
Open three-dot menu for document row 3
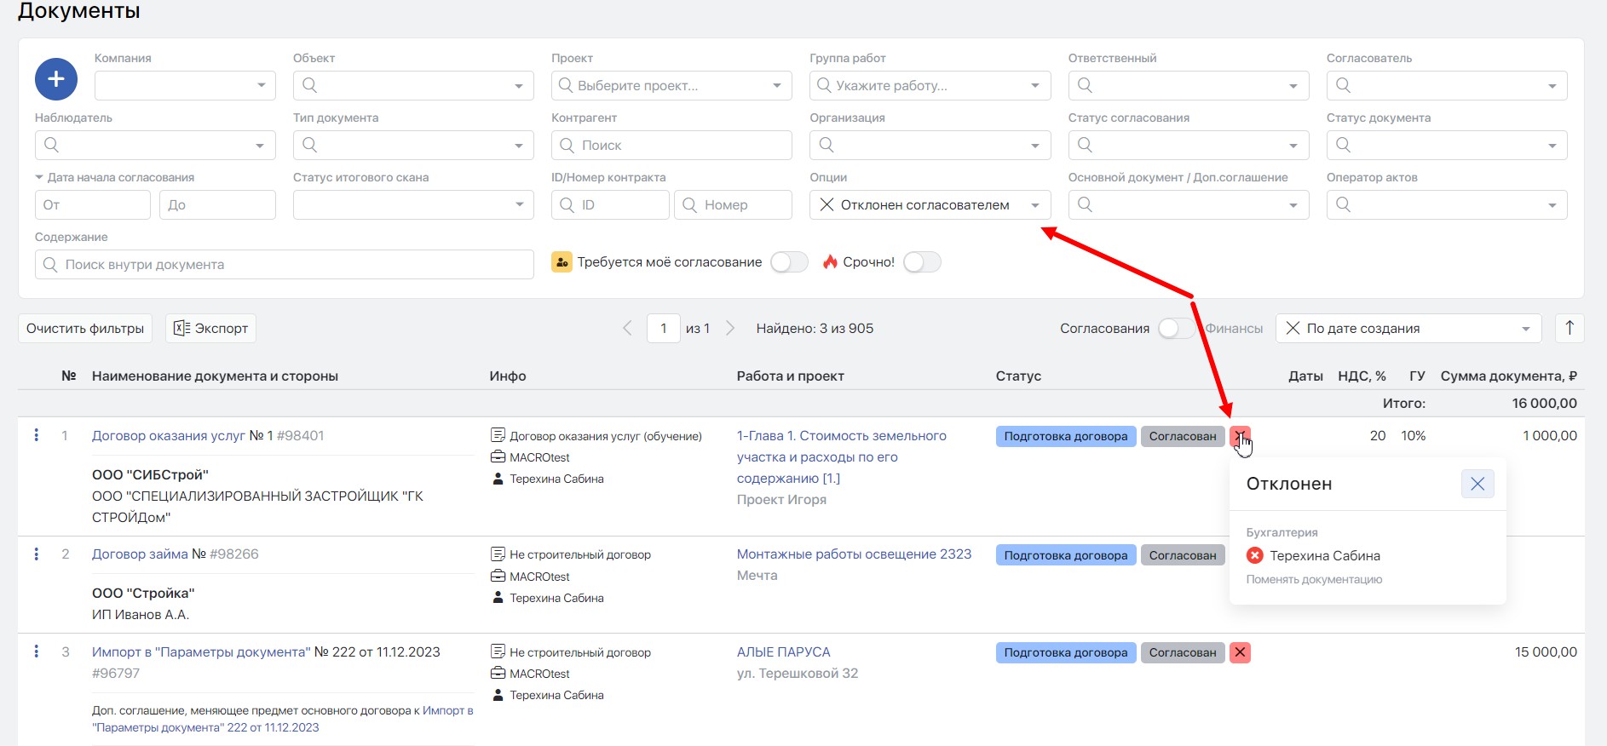[36, 651]
